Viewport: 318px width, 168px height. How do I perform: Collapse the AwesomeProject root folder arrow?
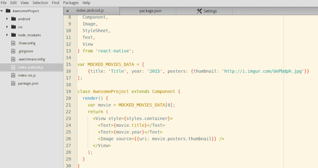click(x=2, y=11)
